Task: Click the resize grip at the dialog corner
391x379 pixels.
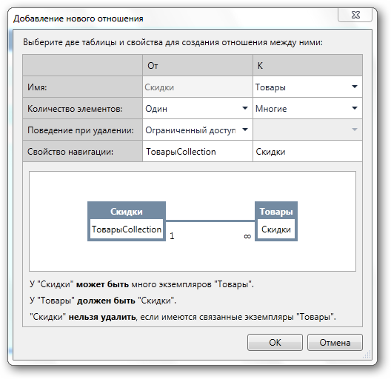Action: [x=367, y=355]
